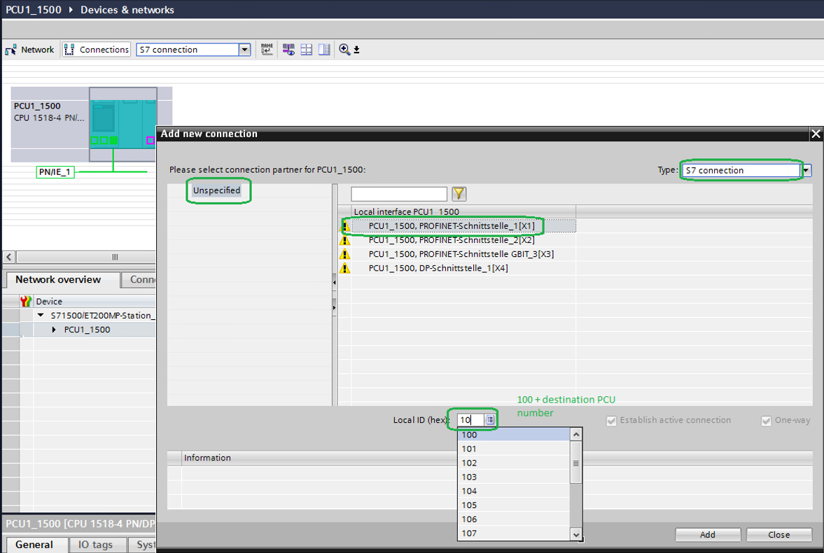Select Unspecified connection partner
The image size is (824, 553).
216,190
